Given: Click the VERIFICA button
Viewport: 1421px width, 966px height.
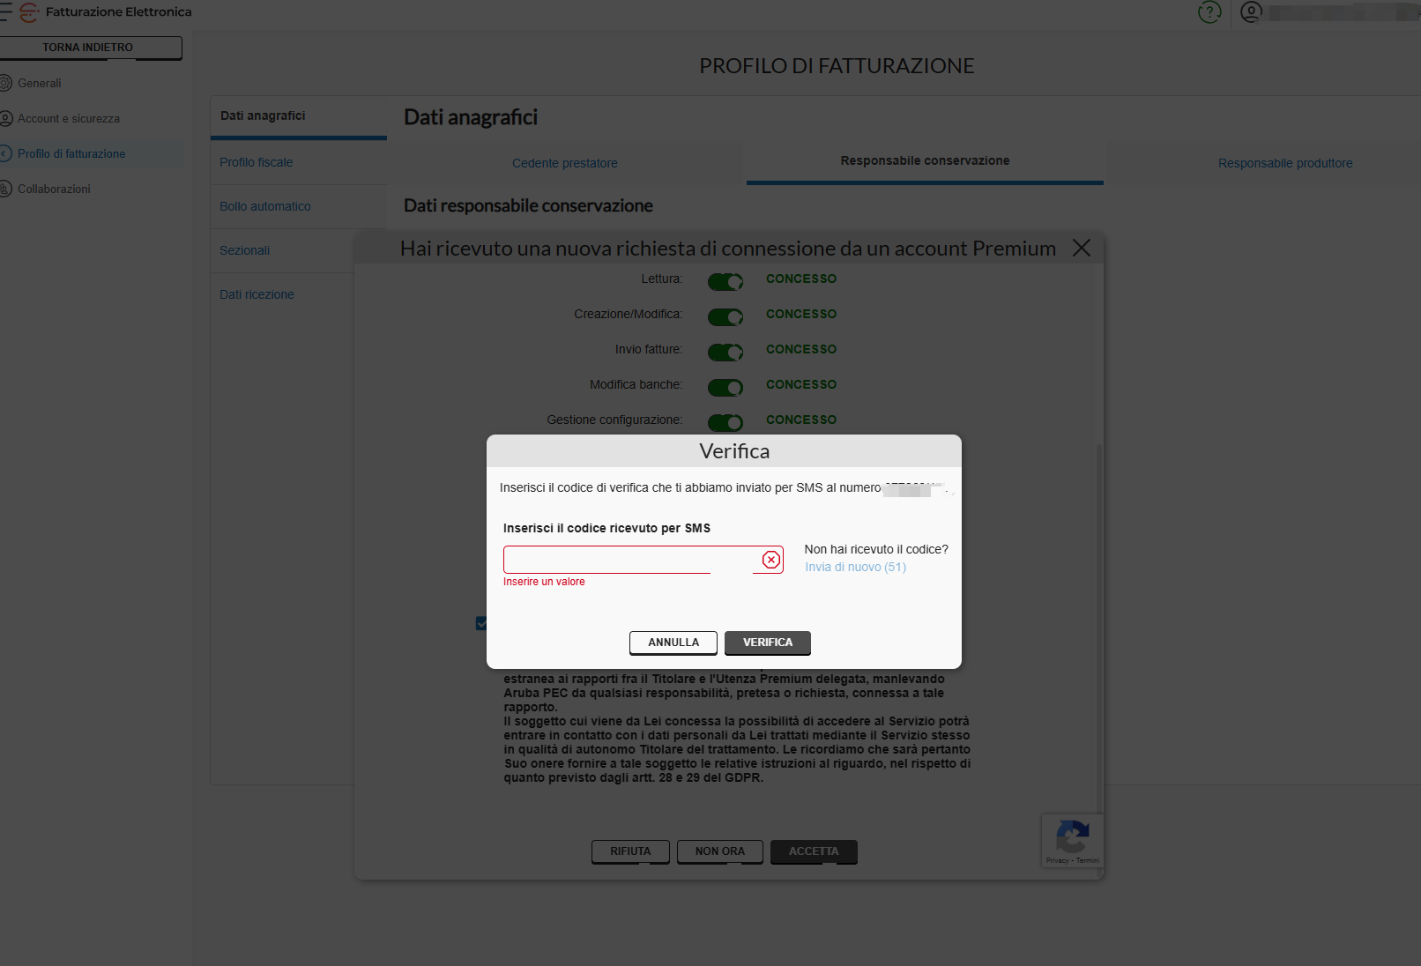Looking at the screenshot, I should pos(768,643).
